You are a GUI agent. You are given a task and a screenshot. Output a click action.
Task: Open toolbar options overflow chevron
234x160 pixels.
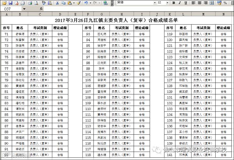112,3
